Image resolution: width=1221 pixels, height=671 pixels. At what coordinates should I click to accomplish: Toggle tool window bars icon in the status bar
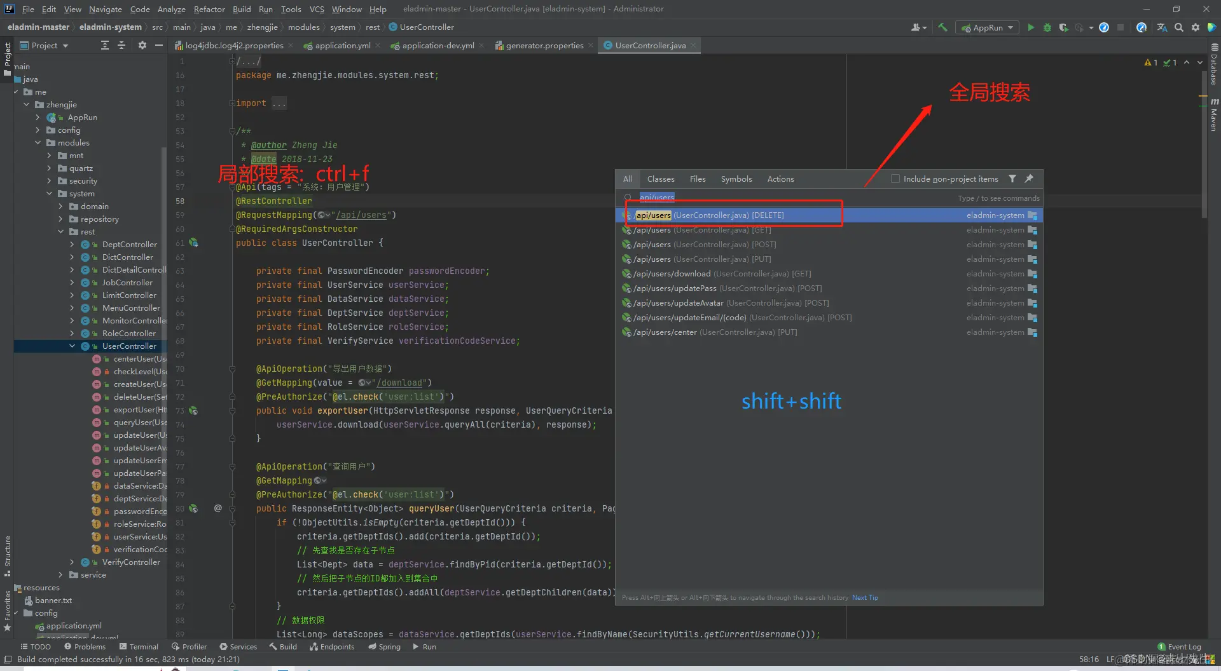(x=8, y=660)
